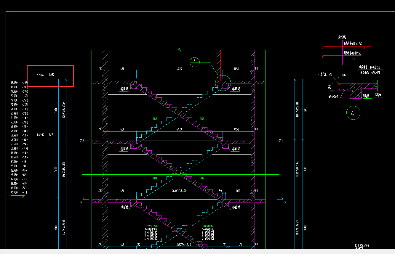Select the 300 dimension in detail A
The height and width of the screenshot is (254, 395).
[344, 75]
